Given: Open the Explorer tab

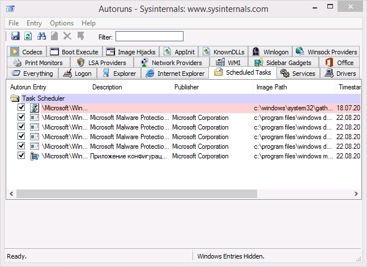Looking at the screenshot, I should [x=119, y=73].
